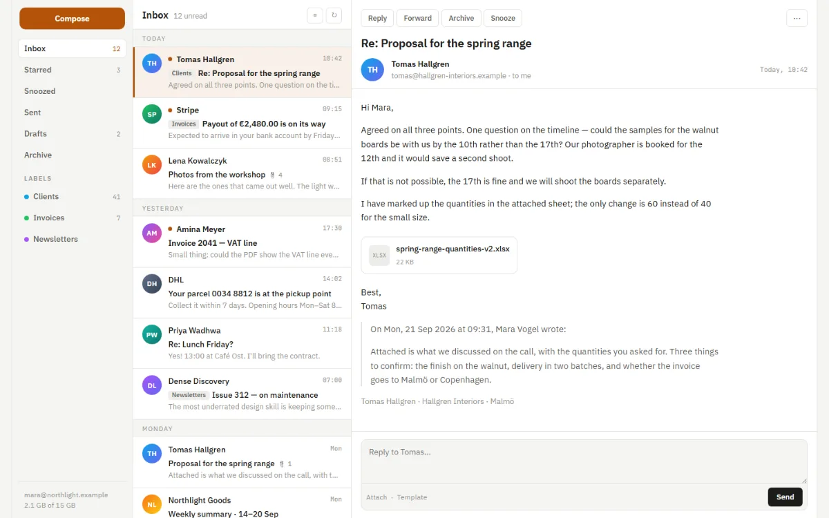Image resolution: width=829 pixels, height=518 pixels.
Task: Click the Invoices tag on the Stripe email
Action: (x=184, y=124)
